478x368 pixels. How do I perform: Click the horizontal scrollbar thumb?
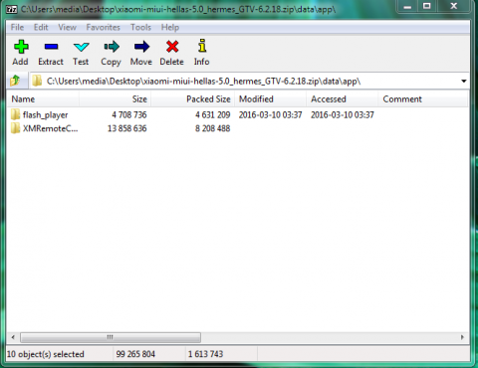coord(111,337)
